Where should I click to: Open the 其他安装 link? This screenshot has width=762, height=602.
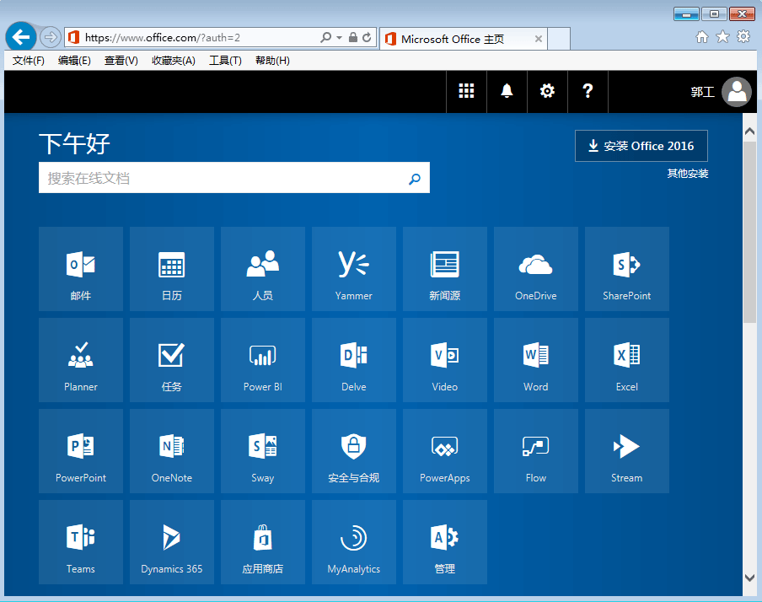[x=688, y=174]
